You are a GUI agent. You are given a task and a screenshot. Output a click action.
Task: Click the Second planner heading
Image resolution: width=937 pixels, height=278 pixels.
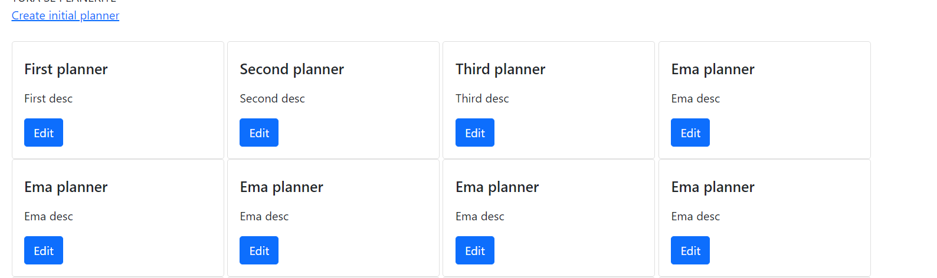point(291,69)
